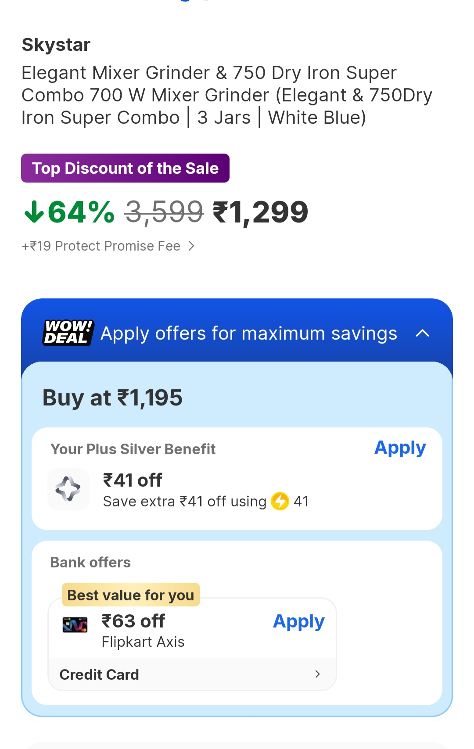Tap the Buy at ₹1,195 heading
The width and height of the screenshot is (474, 749).
pos(112,398)
